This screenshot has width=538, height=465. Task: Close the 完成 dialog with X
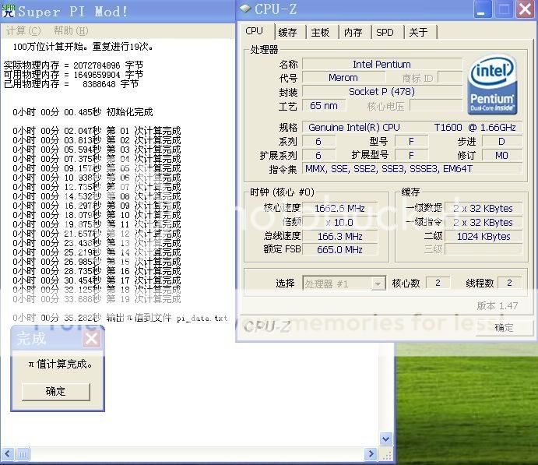pyautogui.click(x=91, y=339)
